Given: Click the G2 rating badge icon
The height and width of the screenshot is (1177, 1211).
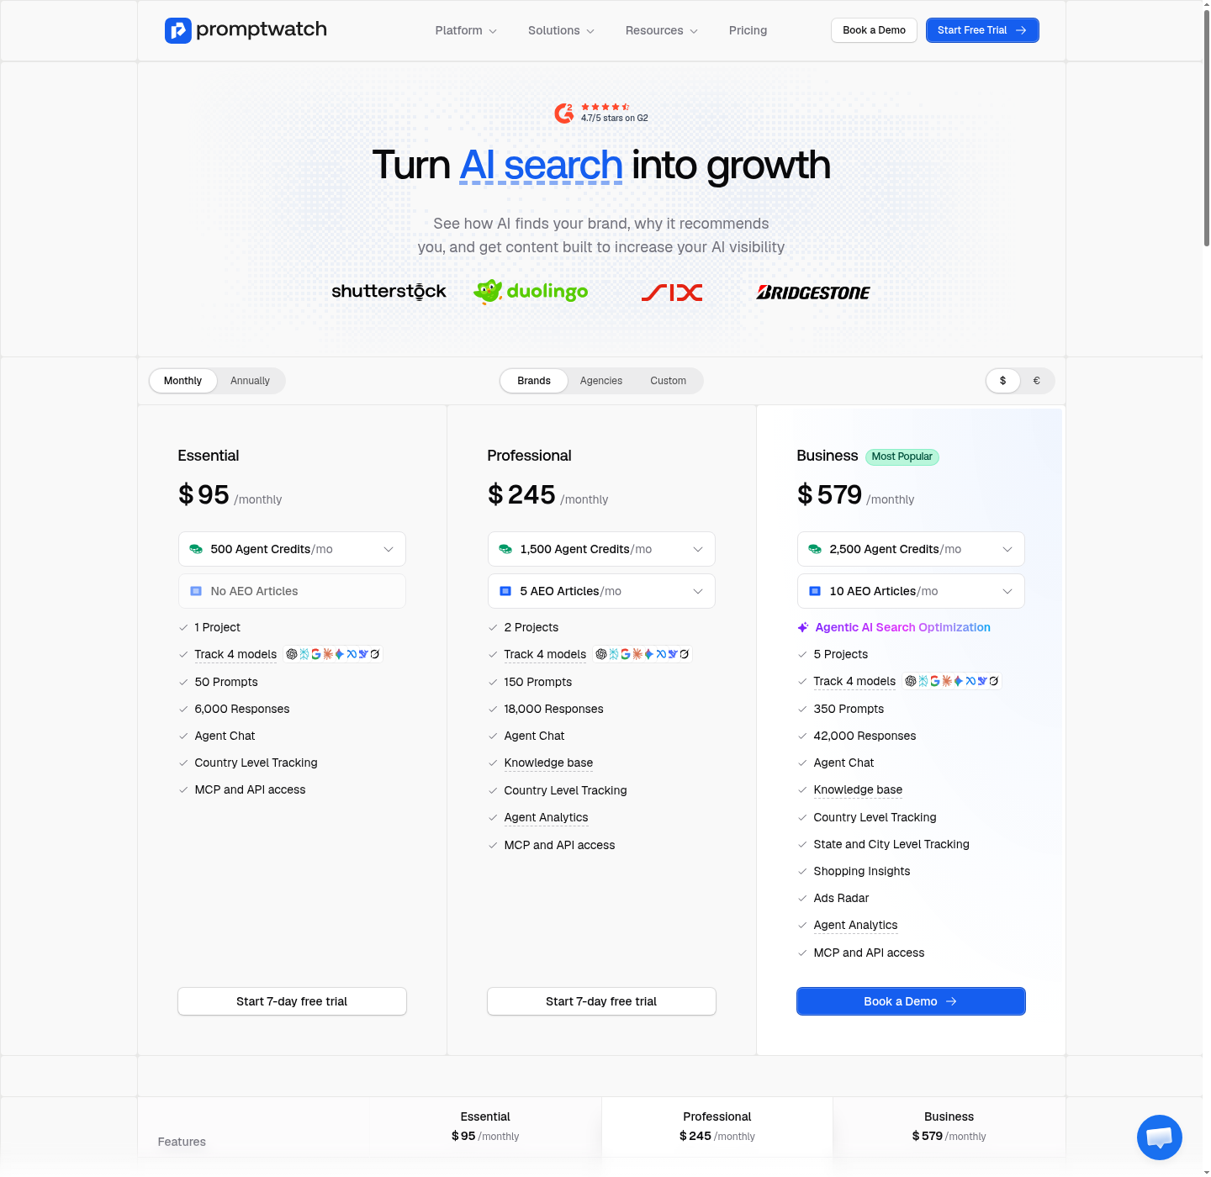Looking at the screenshot, I should point(564,113).
